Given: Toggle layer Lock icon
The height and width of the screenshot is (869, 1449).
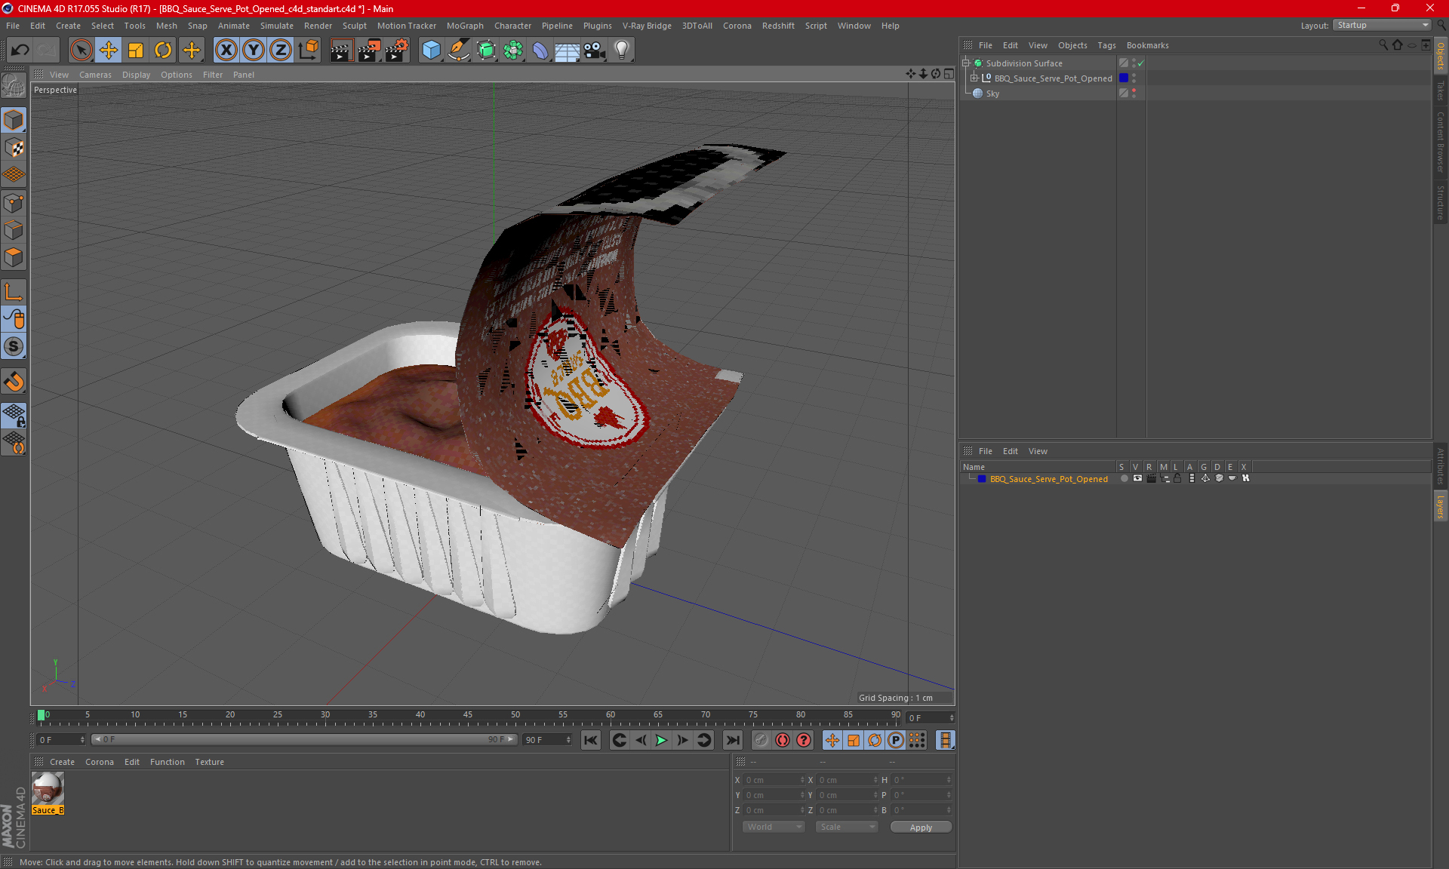Looking at the screenshot, I should [x=1177, y=478].
